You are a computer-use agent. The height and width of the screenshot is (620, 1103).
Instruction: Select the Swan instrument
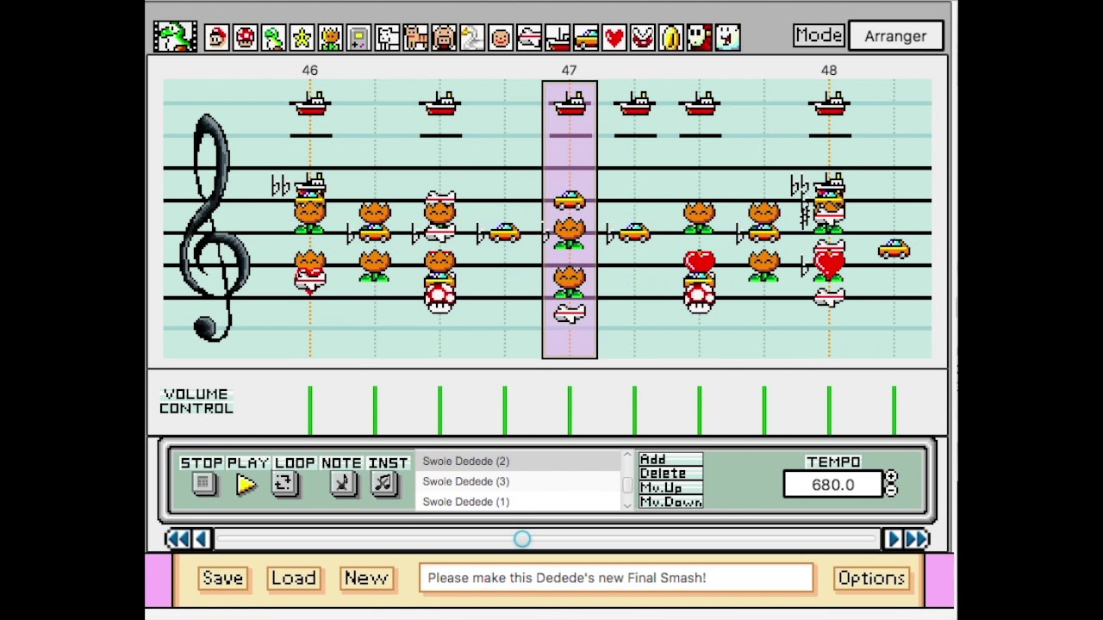pyautogui.click(x=473, y=38)
